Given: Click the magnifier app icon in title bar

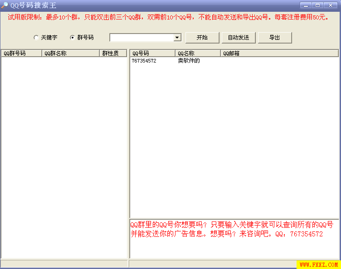Looking at the screenshot, I should click(5, 5).
